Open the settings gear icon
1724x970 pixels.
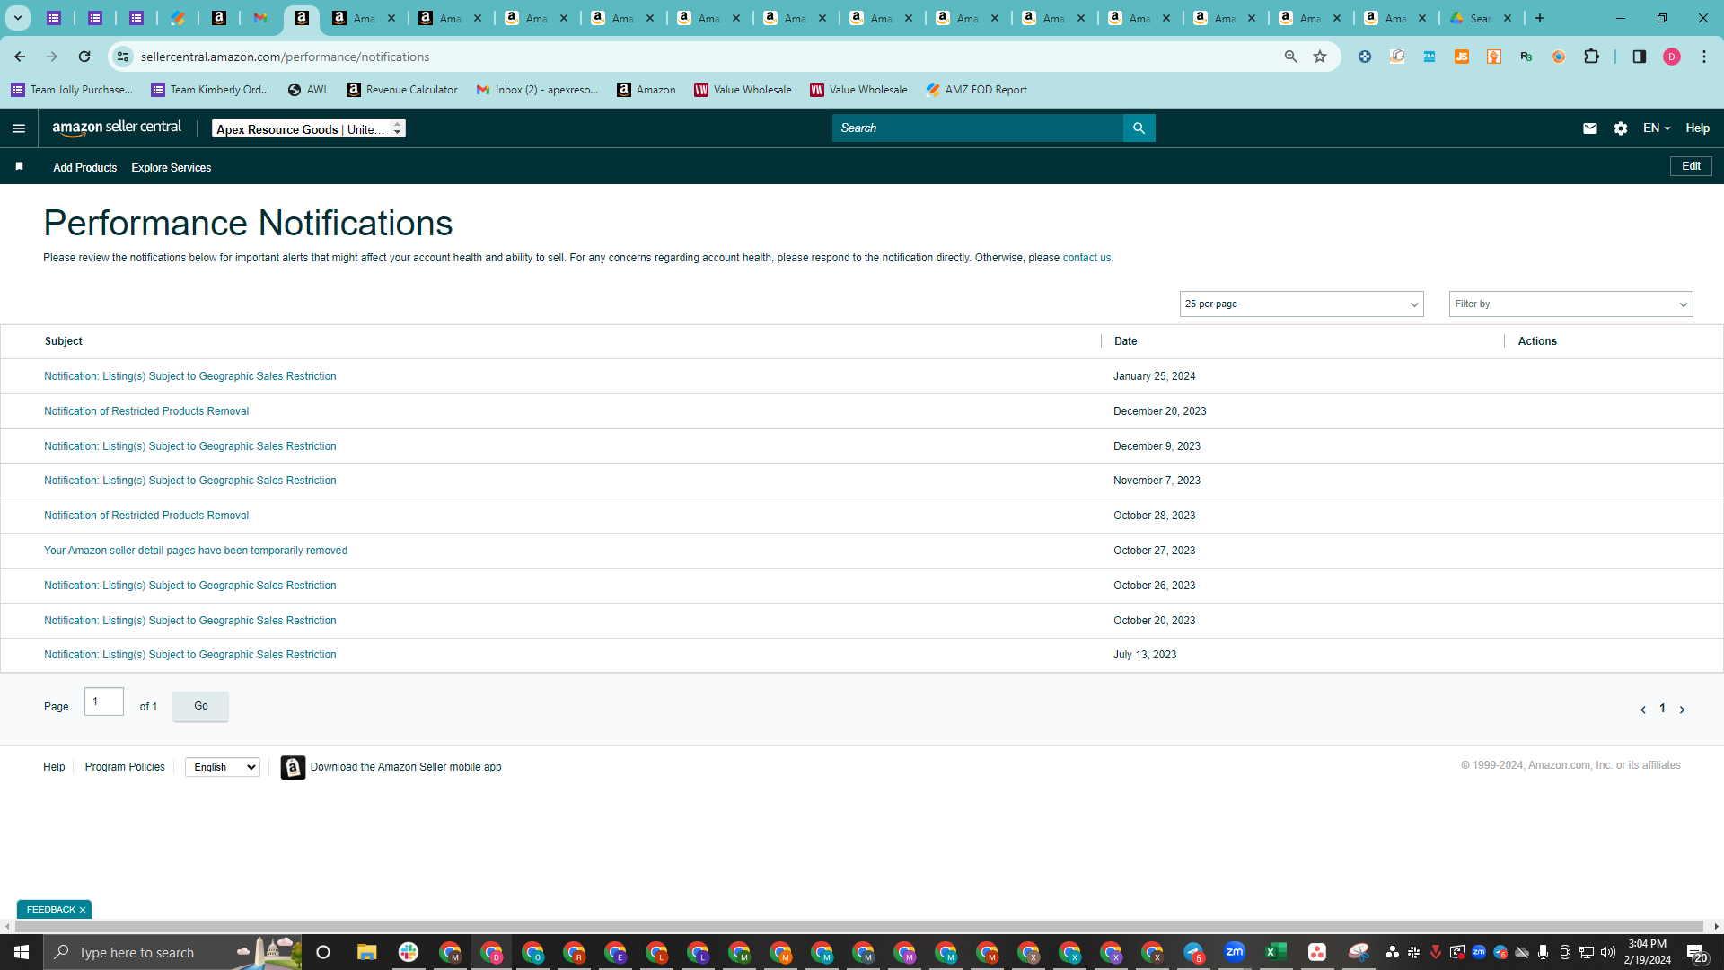(x=1620, y=128)
